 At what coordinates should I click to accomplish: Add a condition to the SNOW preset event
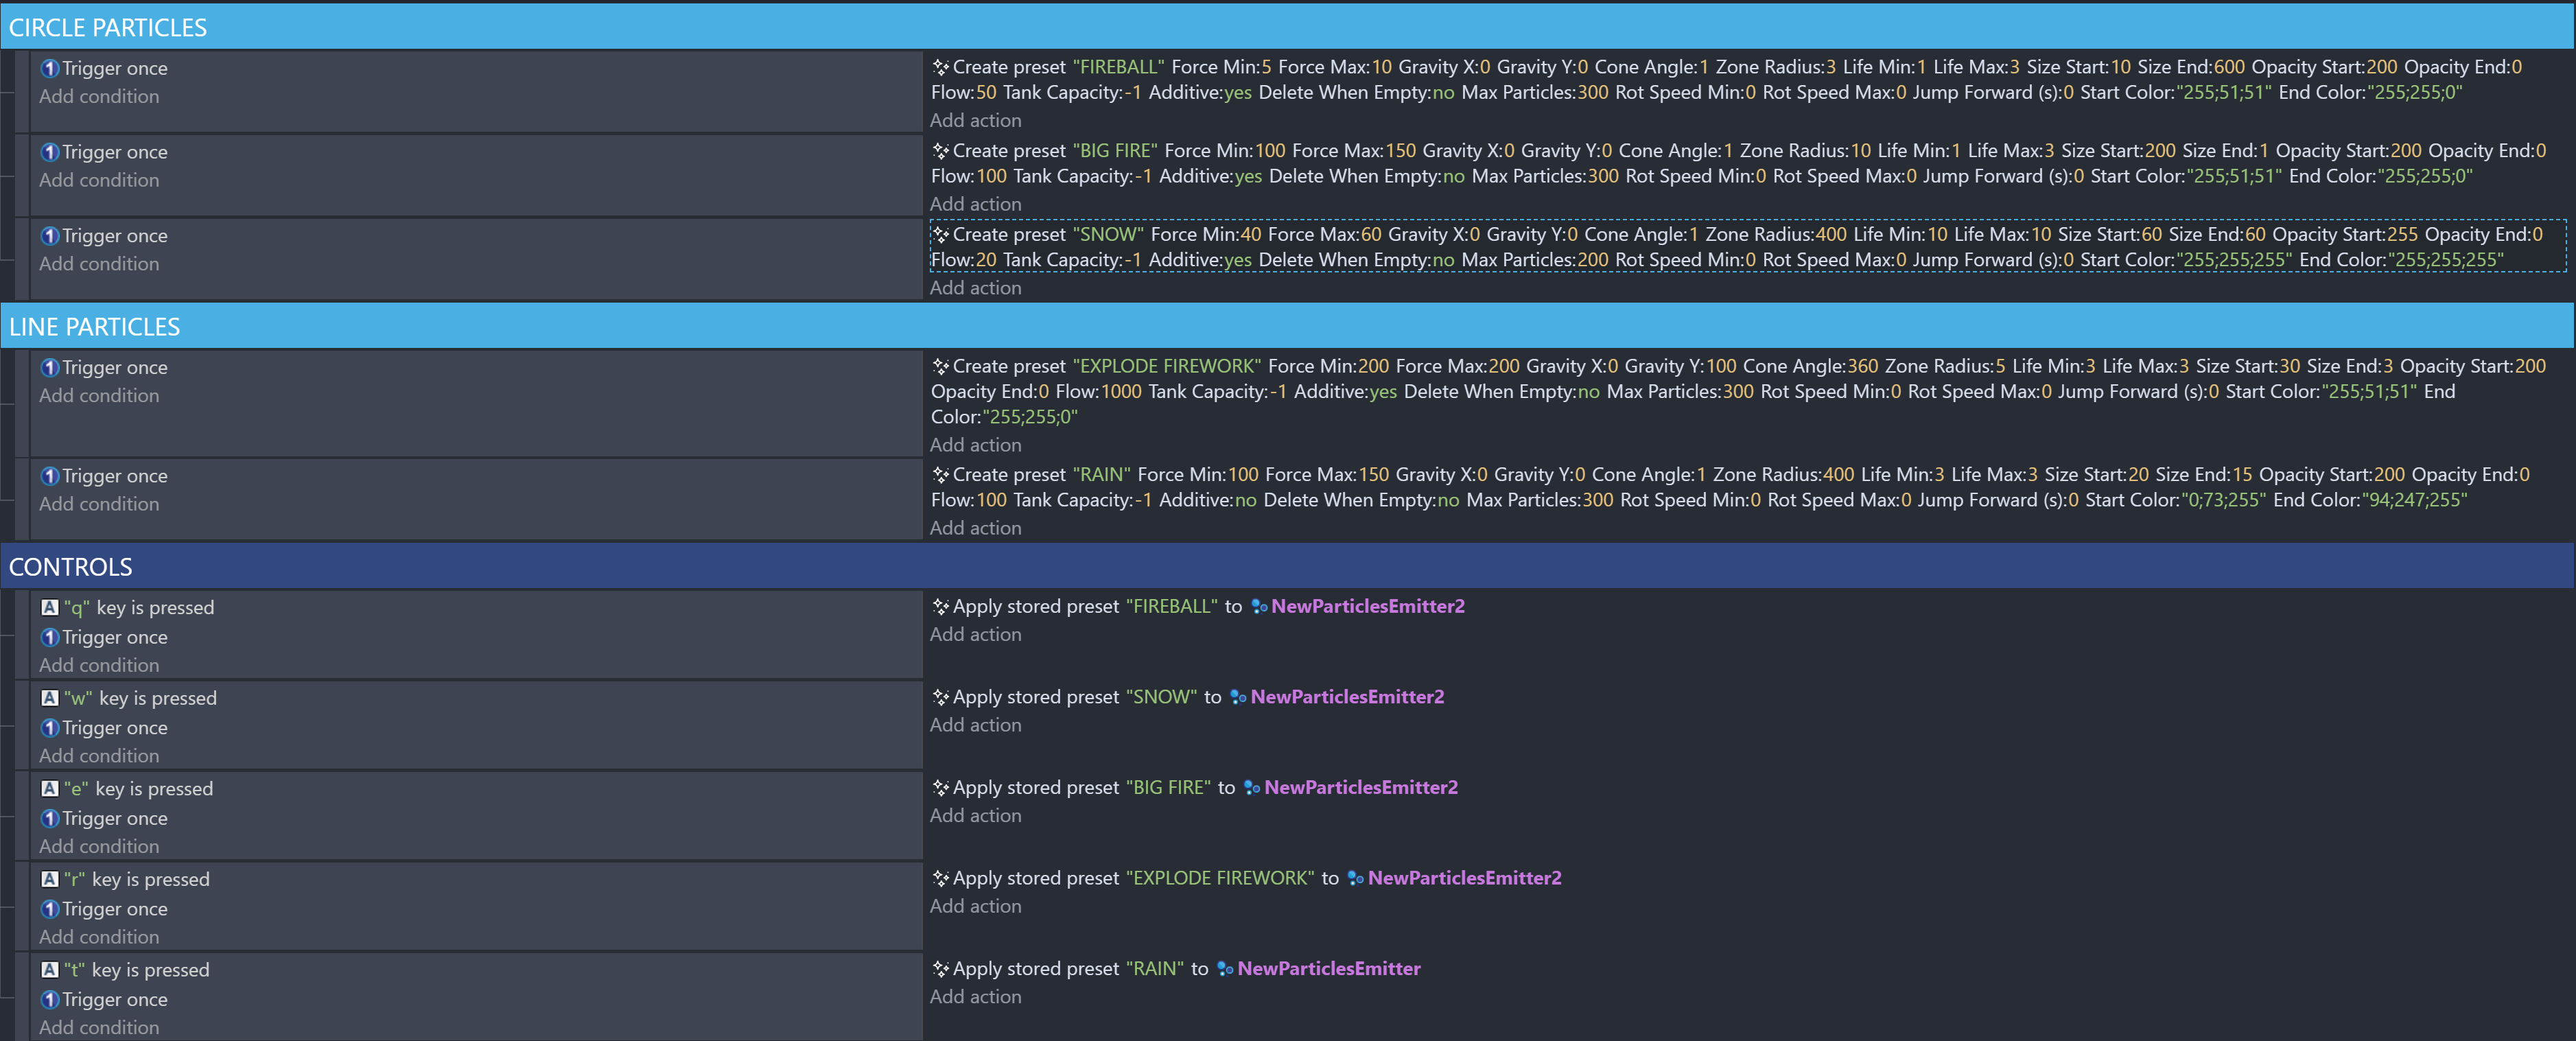click(99, 264)
